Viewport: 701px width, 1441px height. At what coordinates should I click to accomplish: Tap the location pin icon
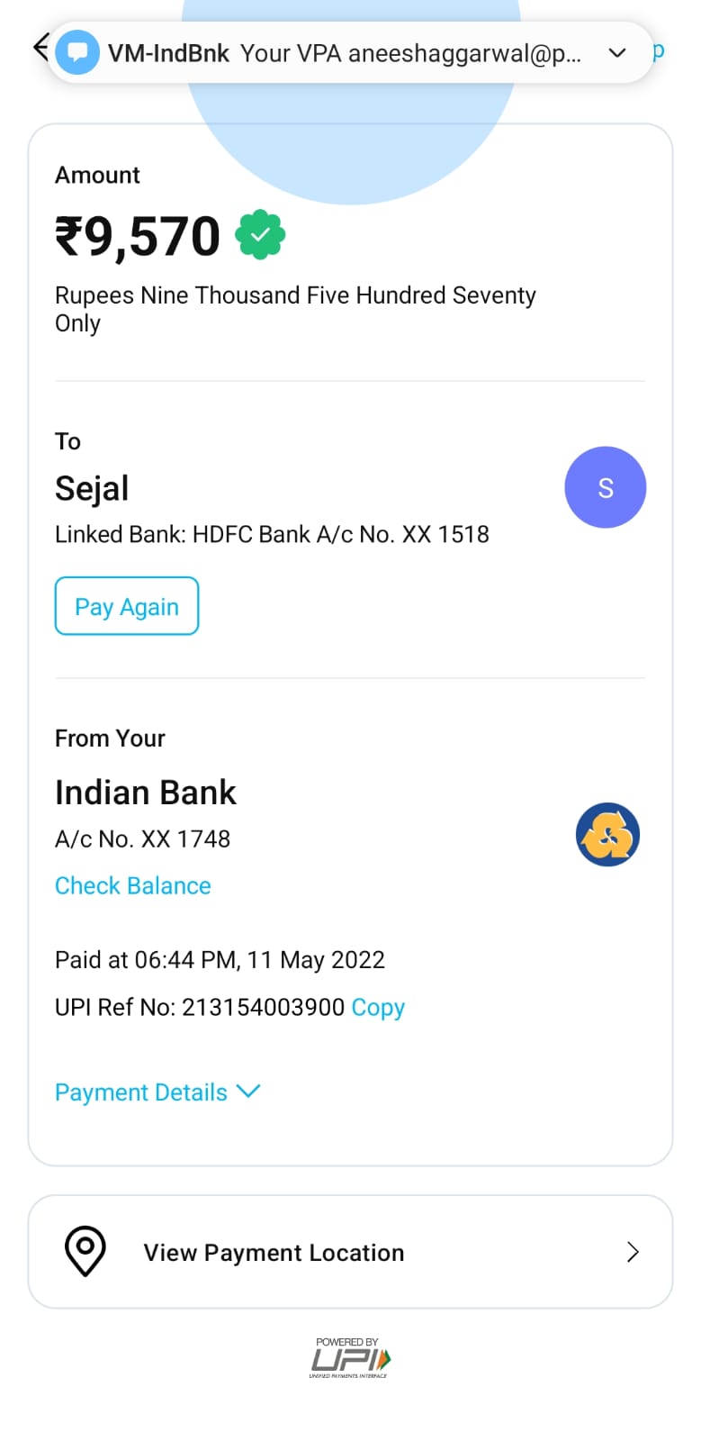(85, 1251)
